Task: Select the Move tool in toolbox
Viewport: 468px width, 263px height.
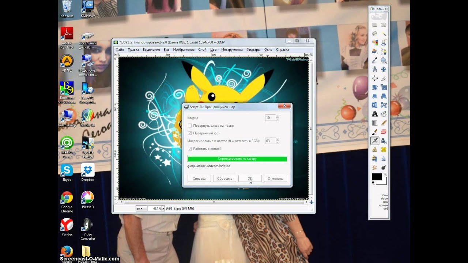Action: tap(384, 69)
